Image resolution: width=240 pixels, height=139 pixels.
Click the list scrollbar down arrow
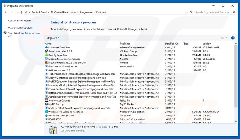click(236, 122)
